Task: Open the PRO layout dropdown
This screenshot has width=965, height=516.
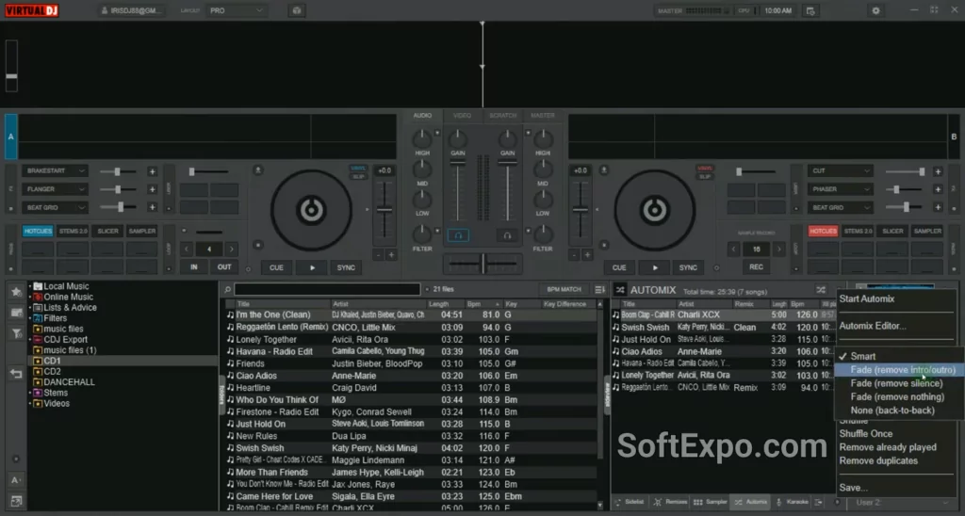Action: click(x=237, y=10)
